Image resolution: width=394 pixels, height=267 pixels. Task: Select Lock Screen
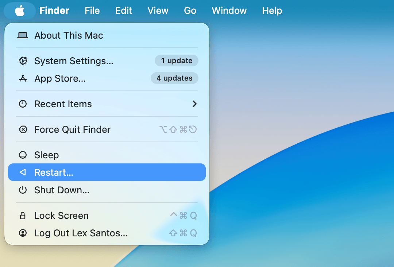(x=107, y=216)
